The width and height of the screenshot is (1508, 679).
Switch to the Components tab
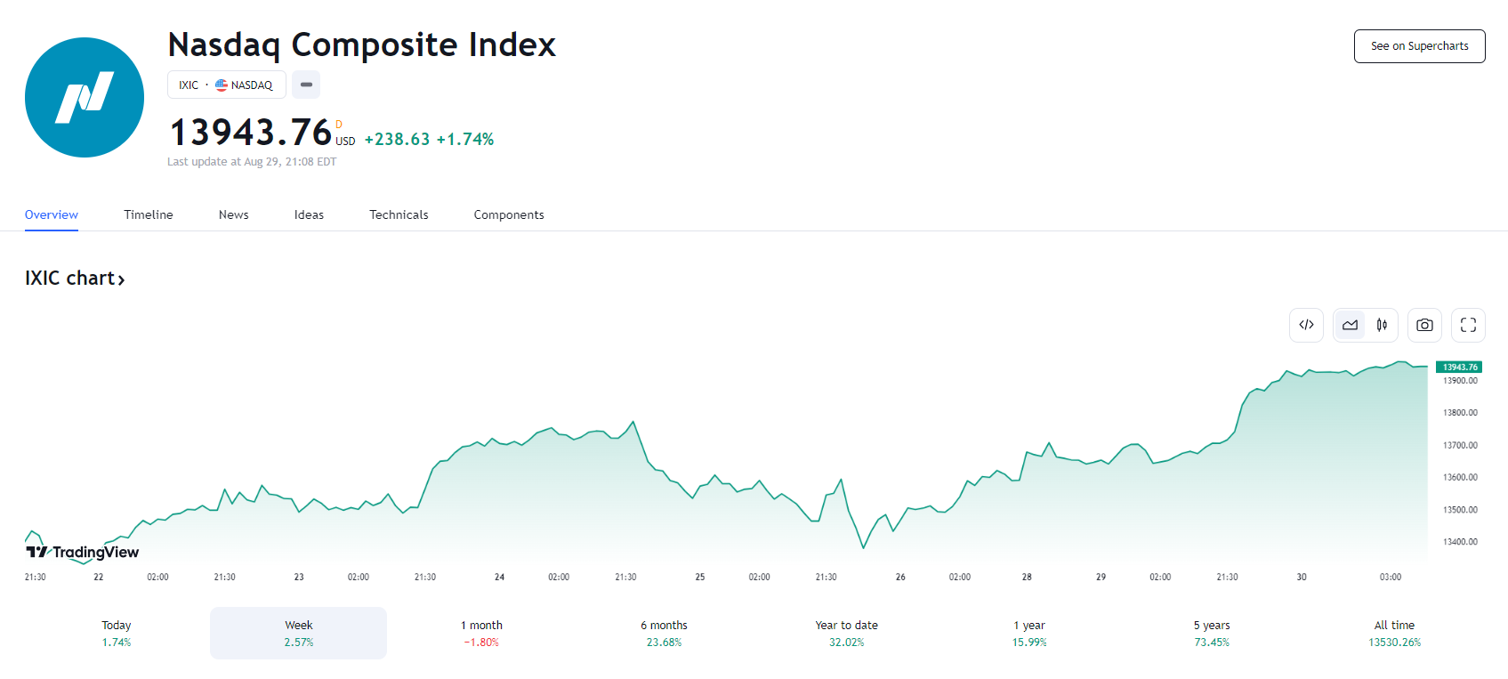509,214
